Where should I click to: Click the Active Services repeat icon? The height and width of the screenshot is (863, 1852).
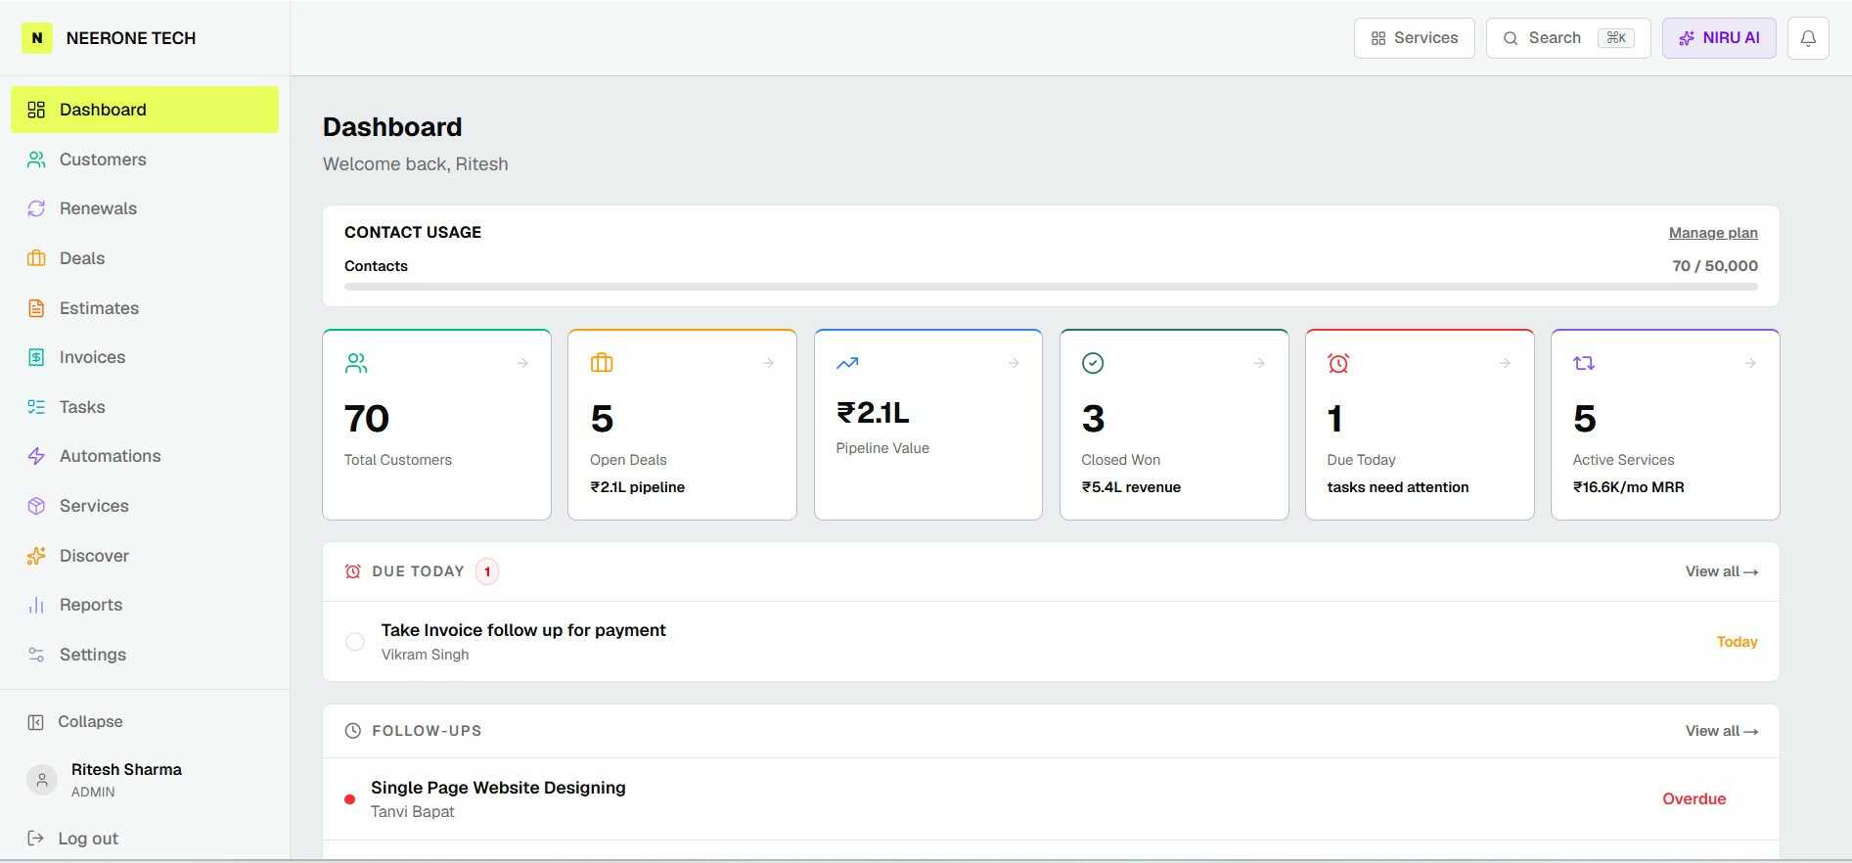pyautogui.click(x=1584, y=363)
